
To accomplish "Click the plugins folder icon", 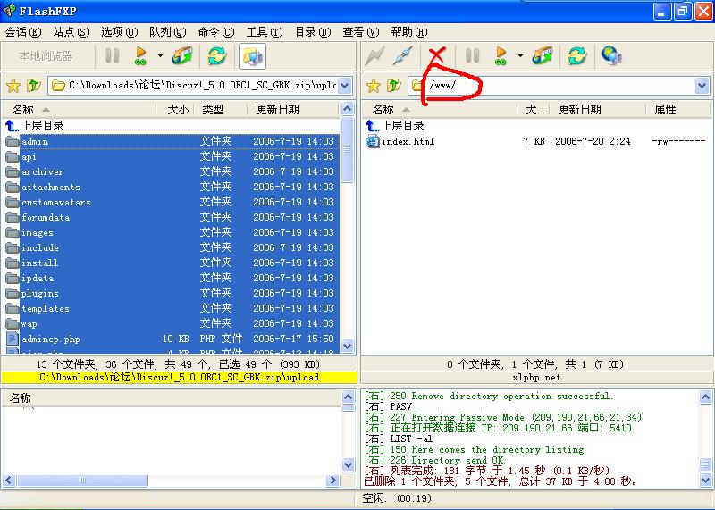I will pos(13,294).
